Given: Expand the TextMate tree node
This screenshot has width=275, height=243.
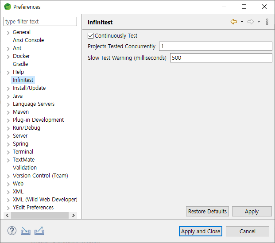Looking at the screenshot, I should click(x=8, y=160).
